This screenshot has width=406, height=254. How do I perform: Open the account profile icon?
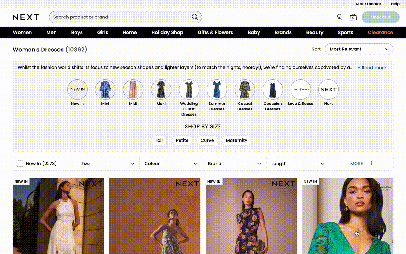click(x=339, y=17)
